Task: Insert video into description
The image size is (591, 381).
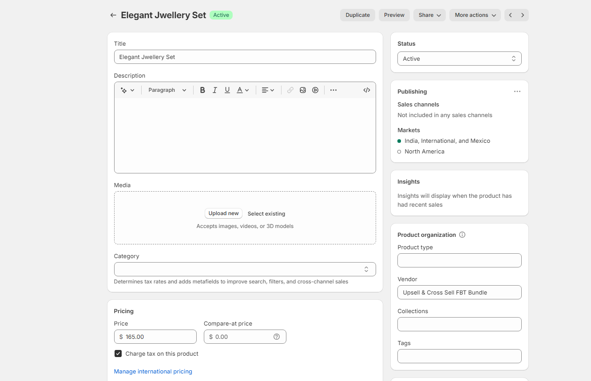Action: [315, 90]
